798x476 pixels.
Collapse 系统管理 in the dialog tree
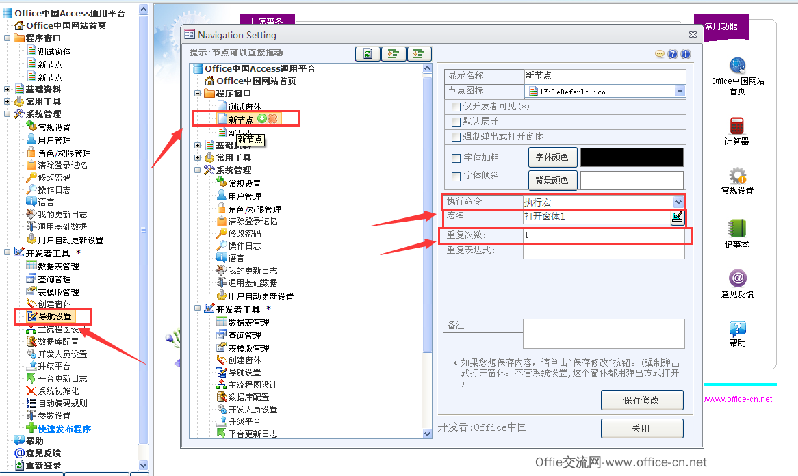tap(198, 170)
